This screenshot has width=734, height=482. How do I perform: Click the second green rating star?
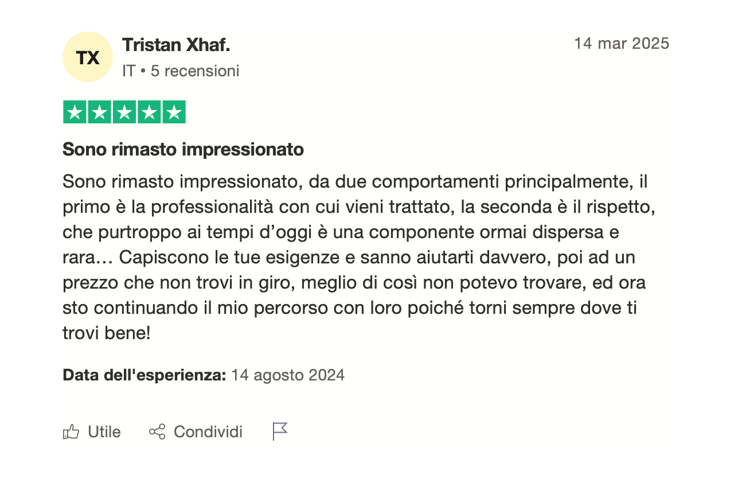click(x=99, y=112)
